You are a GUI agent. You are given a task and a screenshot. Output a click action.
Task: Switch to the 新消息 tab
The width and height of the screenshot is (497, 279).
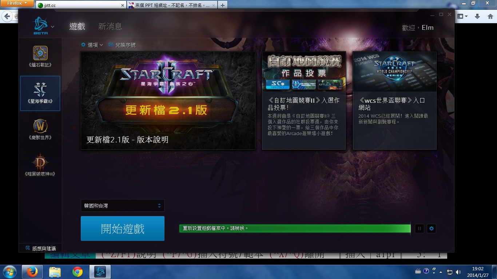point(110,26)
